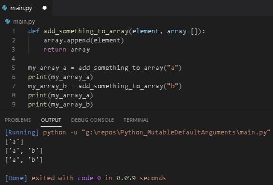Image resolution: width=273 pixels, height=185 pixels.
Task: Click the [Running] text in output
Action: click(22, 132)
